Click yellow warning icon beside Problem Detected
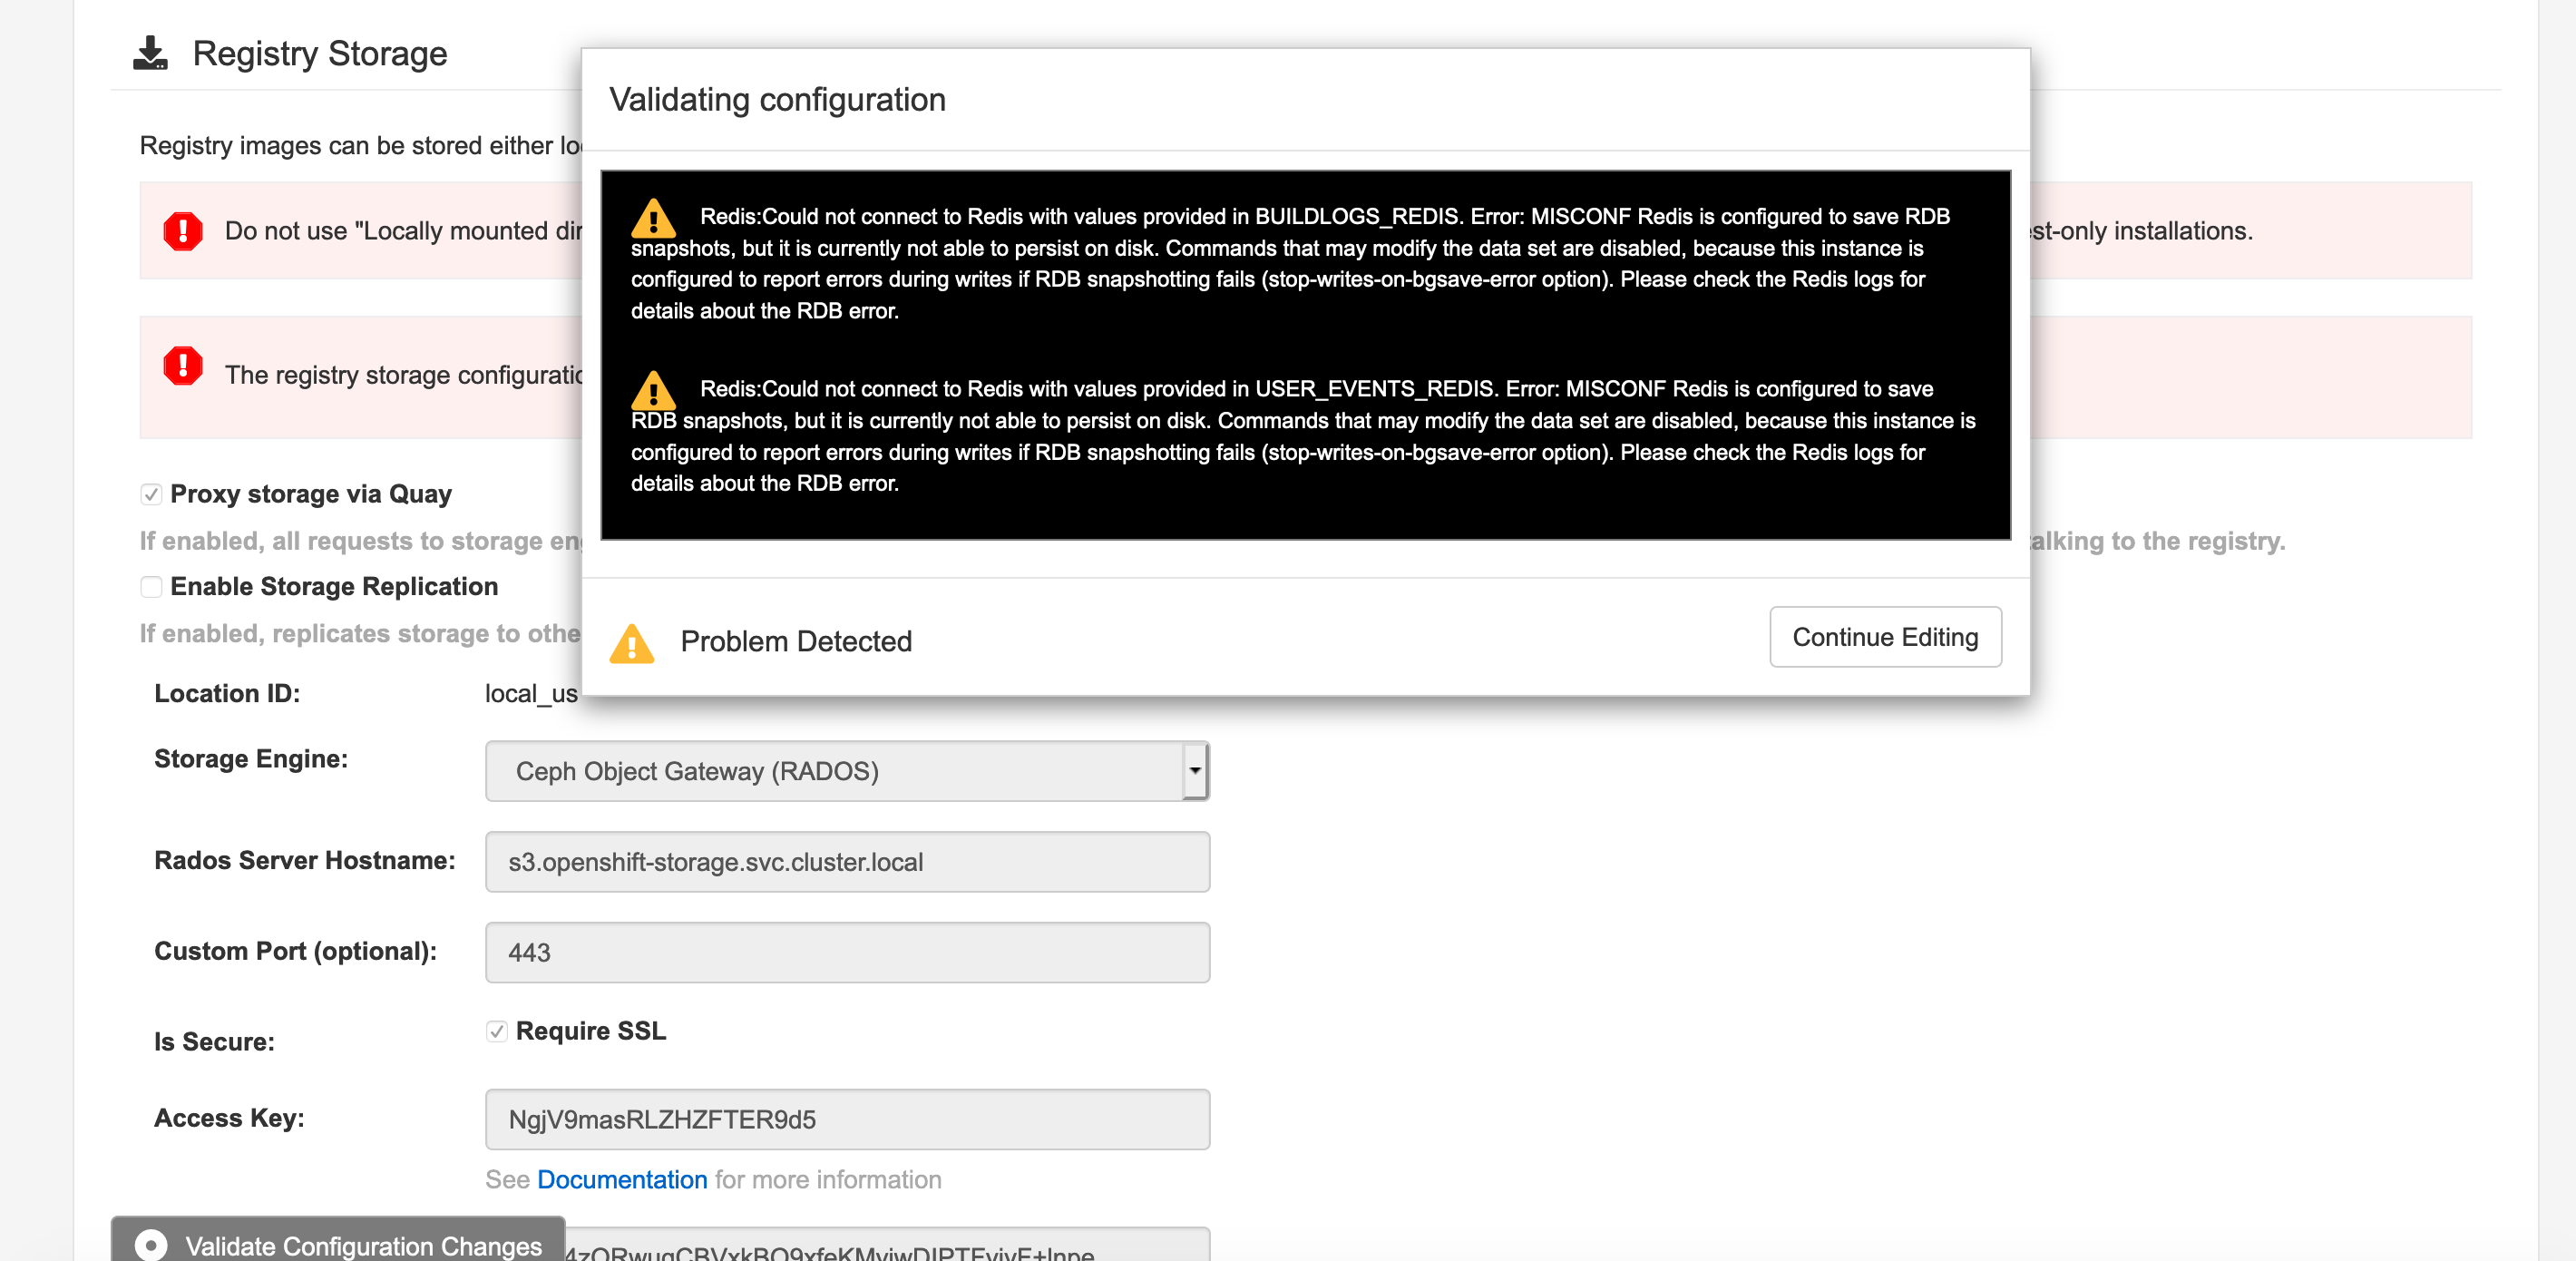 click(x=632, y=643)
